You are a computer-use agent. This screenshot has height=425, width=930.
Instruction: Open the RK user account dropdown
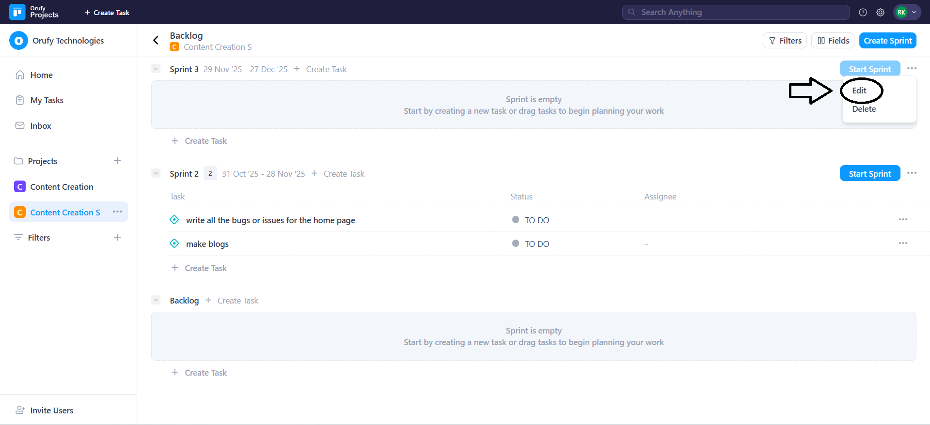point(907,13)
